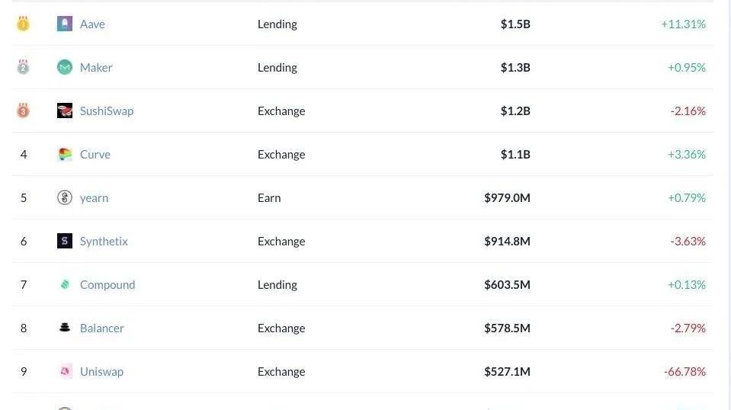Click the Balancer logo icon
The height and width of the screenshot is (410, 731).
(65, 328)
